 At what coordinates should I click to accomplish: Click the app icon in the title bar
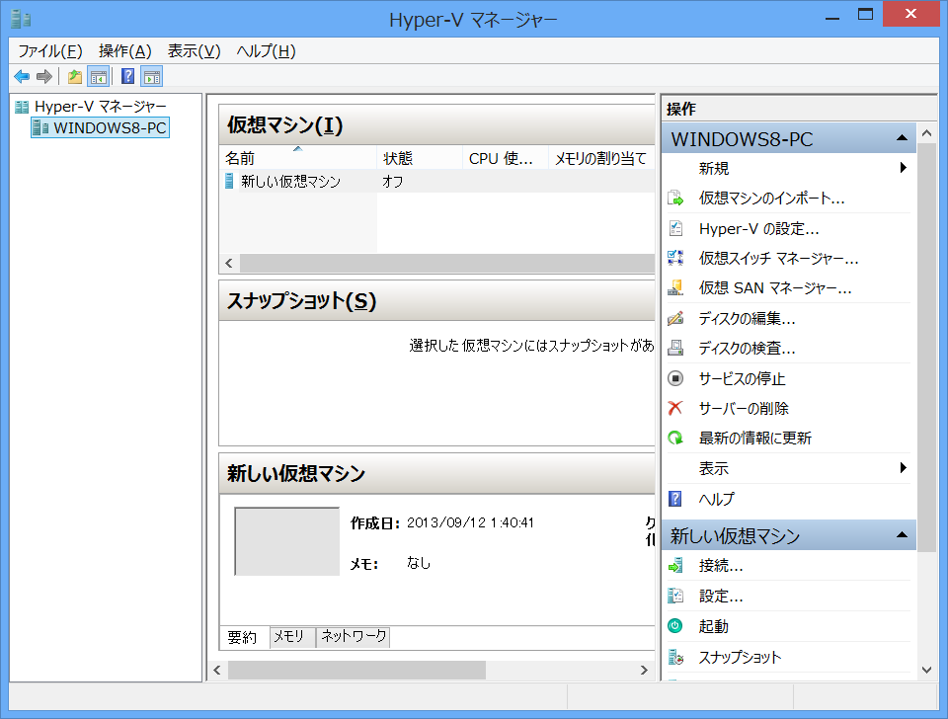click(x=21, y=19)
